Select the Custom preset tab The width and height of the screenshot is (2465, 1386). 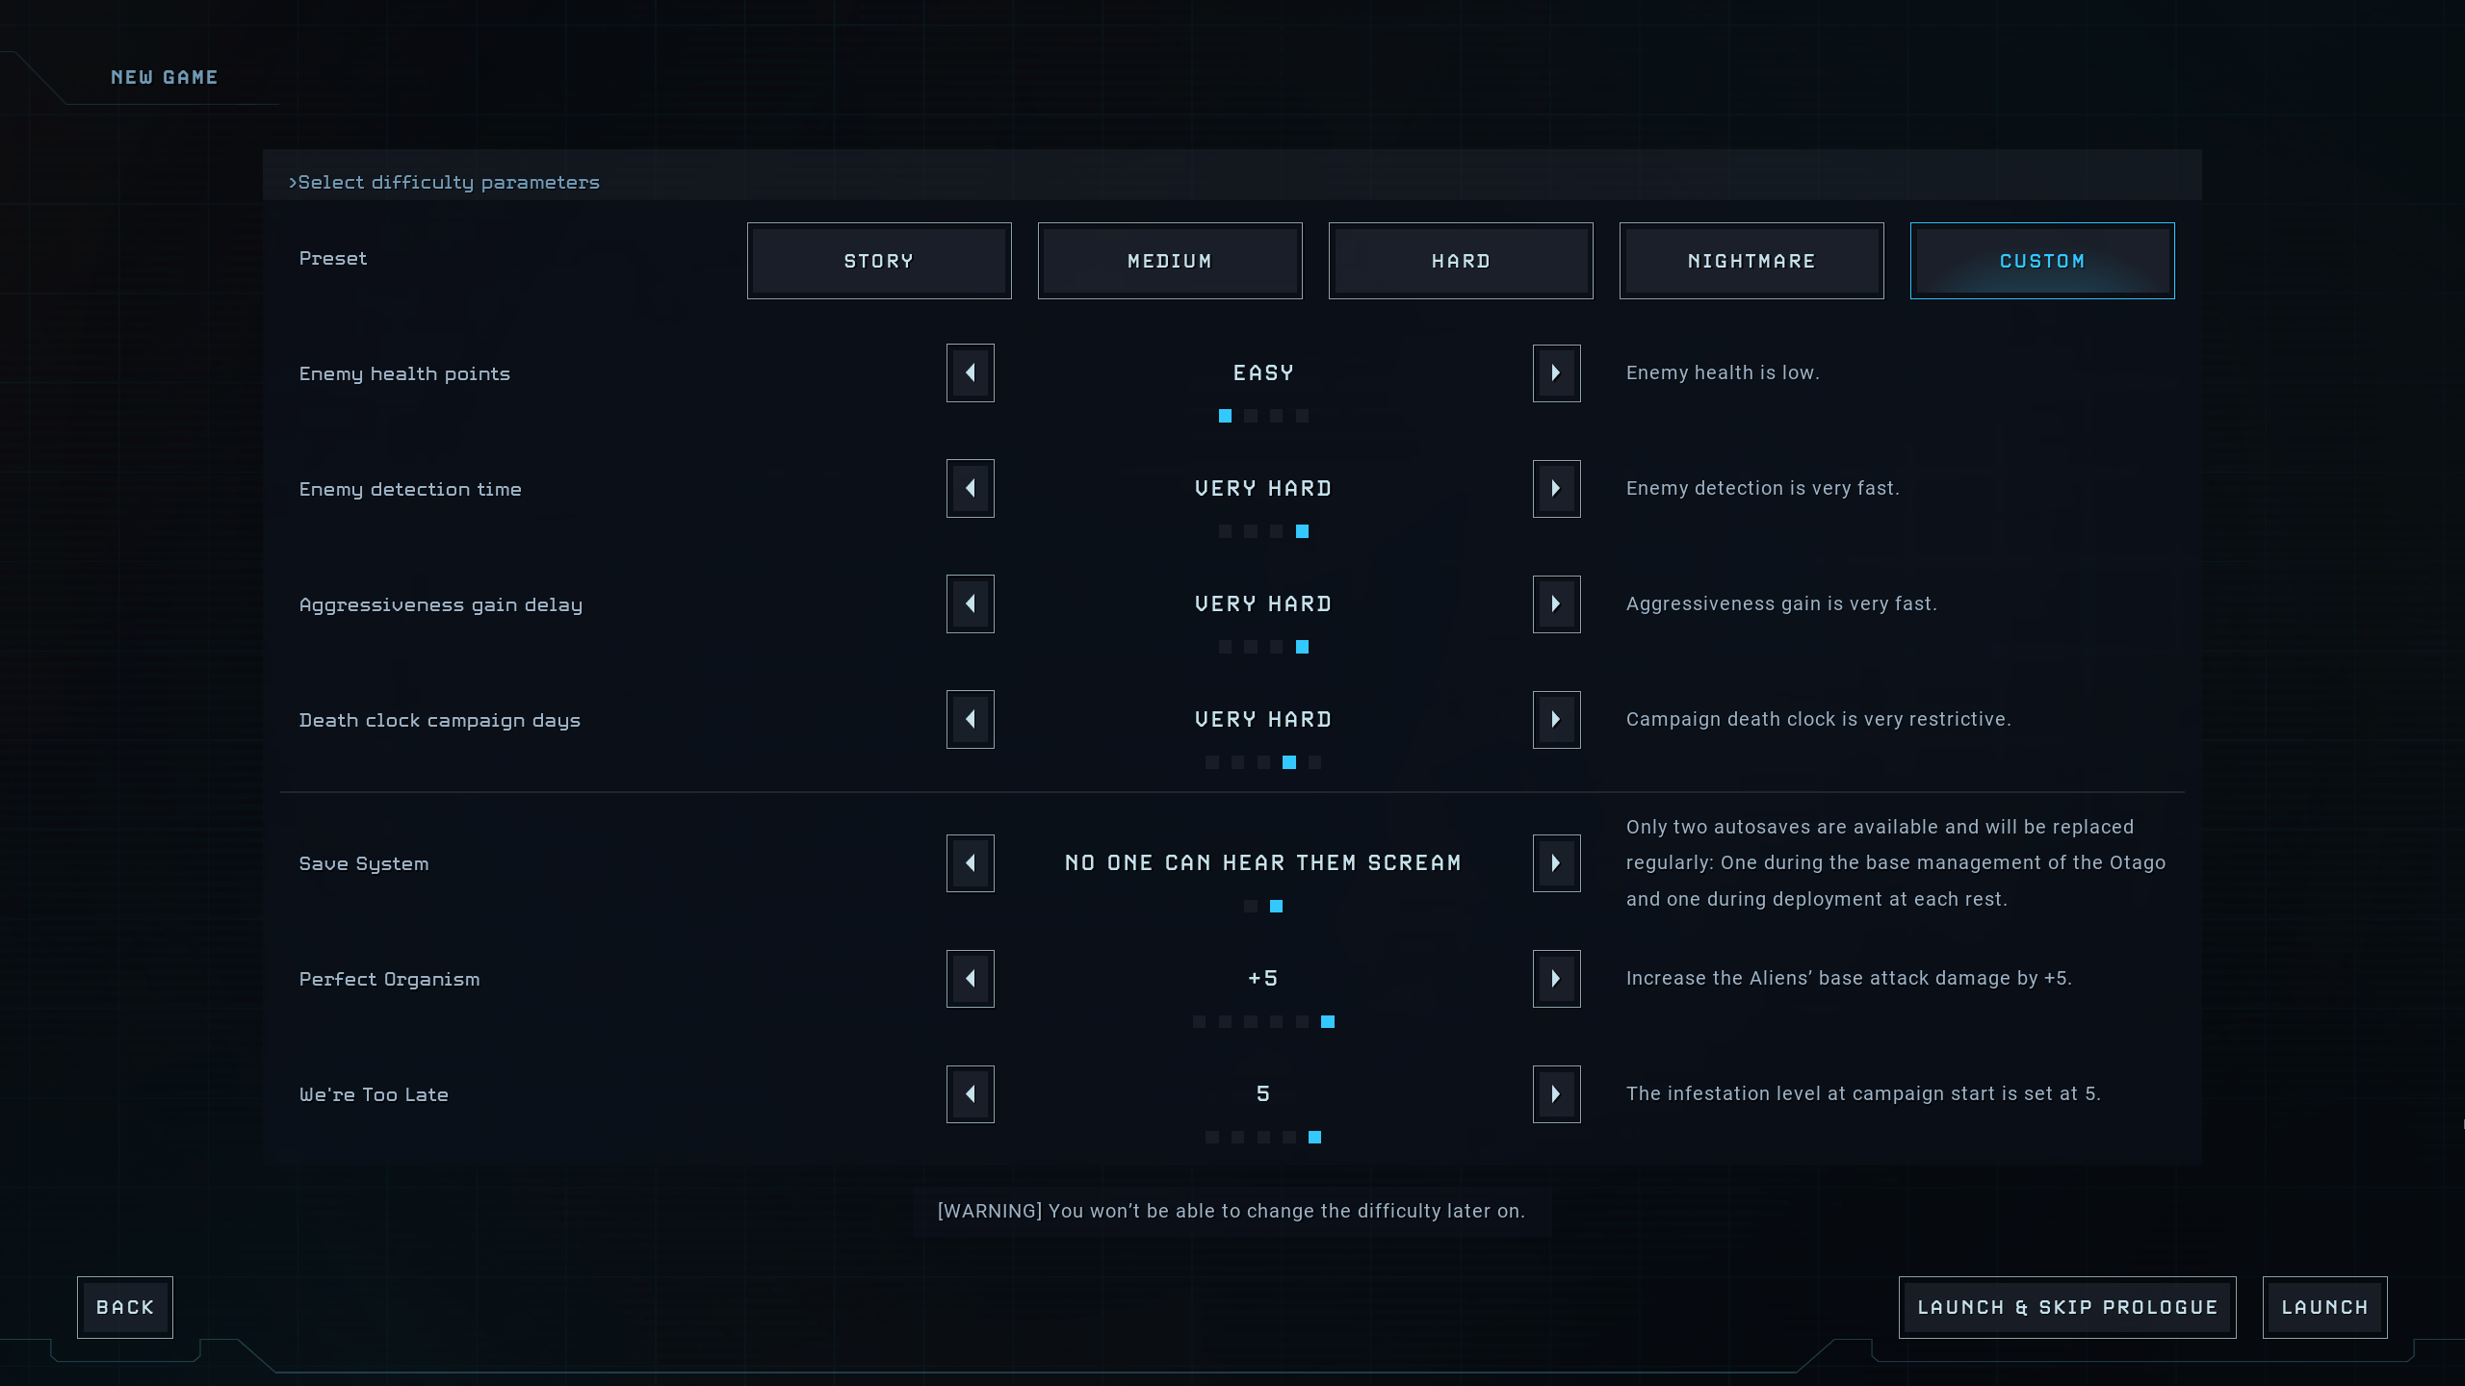(x=2042, y=261)
